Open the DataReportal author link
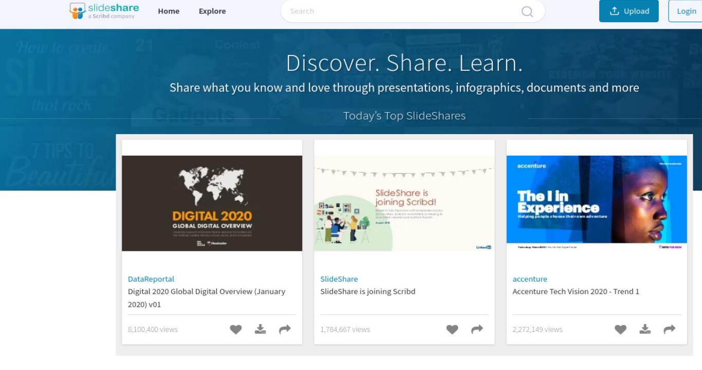The height and width of the screenshot is (370, 702). point(151,279)
